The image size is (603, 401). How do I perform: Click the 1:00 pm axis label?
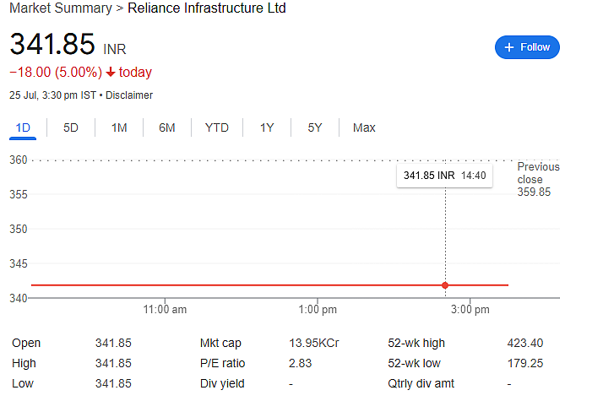click(x=318, y=310)
